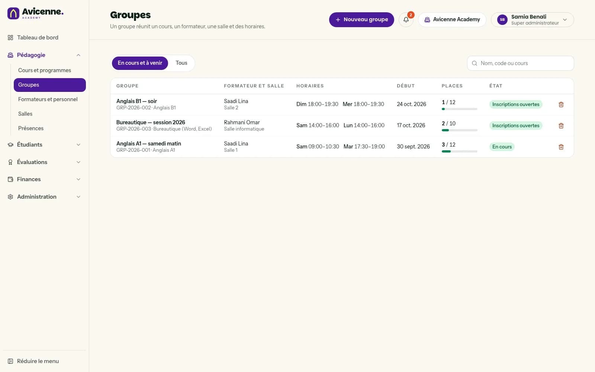Collapse the Pédagogie section chevron
The width and height of the screenshot is (595, 372).
point(78,55)
